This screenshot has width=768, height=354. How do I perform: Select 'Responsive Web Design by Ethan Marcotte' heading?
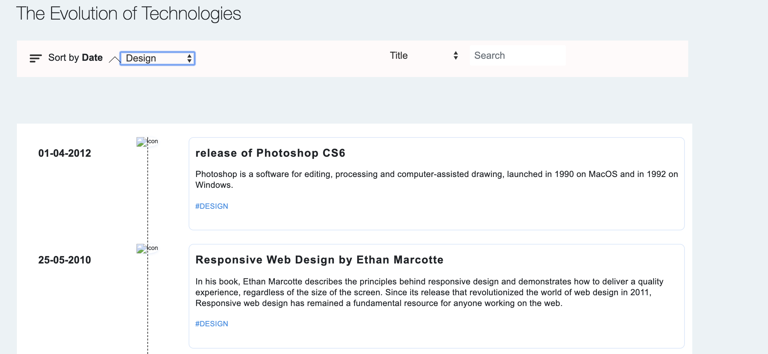(319, 260)
